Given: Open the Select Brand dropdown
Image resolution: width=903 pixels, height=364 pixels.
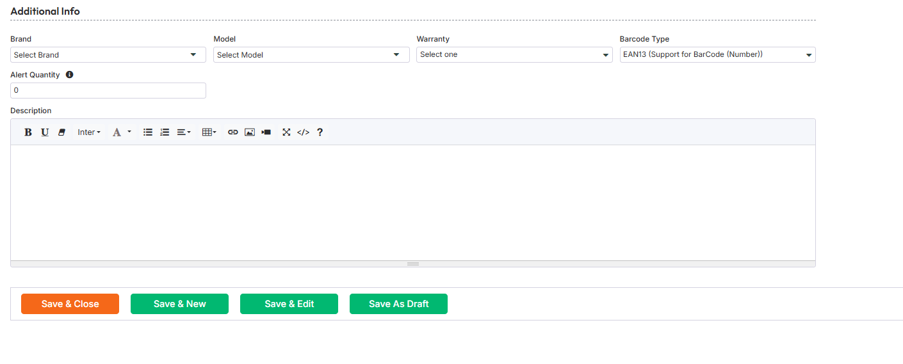Looking at the screenshot, I should tap(108, 55).
